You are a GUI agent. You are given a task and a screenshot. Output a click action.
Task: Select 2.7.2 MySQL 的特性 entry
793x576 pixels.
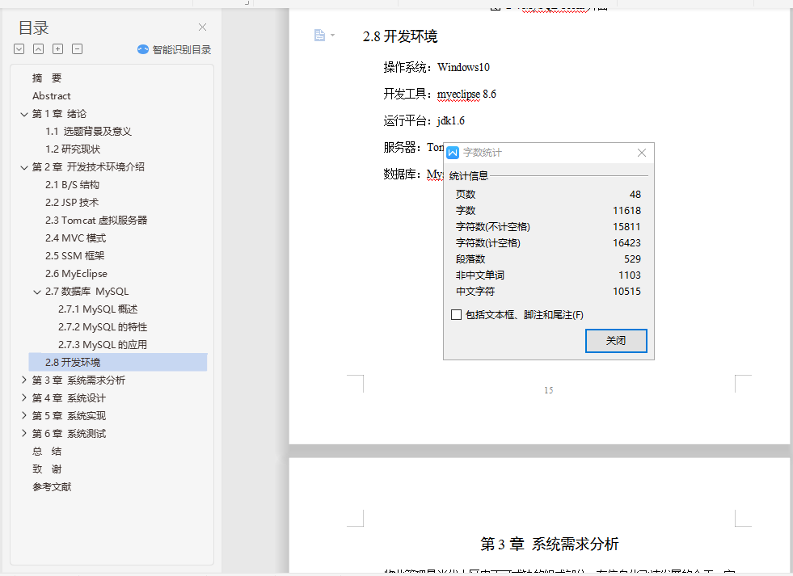pos(102,327)
